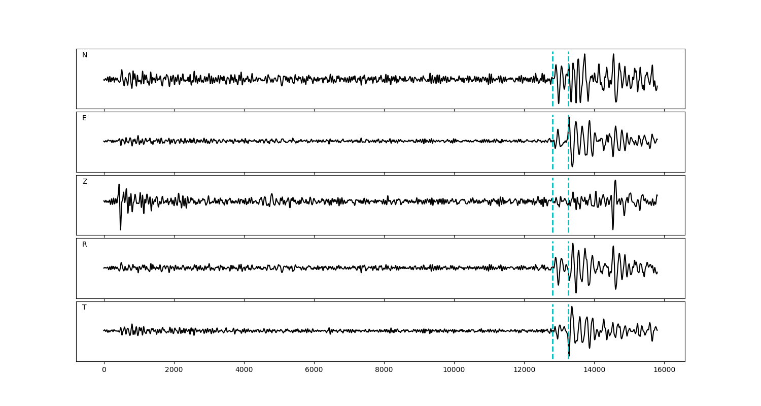The width and height of the screenshot is (761, 406).
Task: Click x-axis tick label 6000
Action: point(314,370)
